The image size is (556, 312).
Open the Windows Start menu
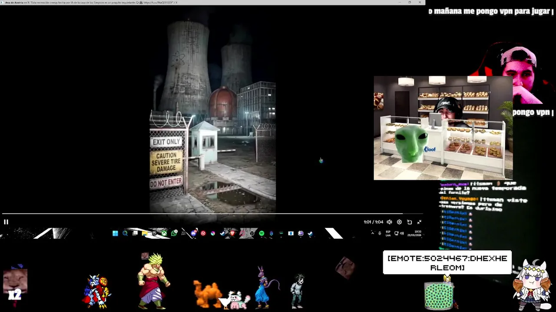tap(115, 233)
